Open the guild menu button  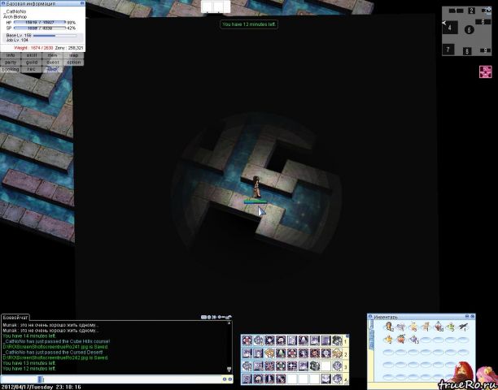pos(32,63)
